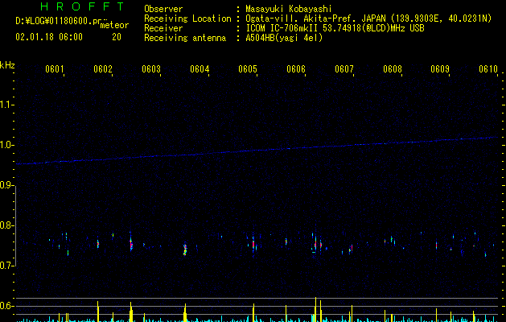
Task: Click the 'Receiving Location' field label
Action: (187, 19)
